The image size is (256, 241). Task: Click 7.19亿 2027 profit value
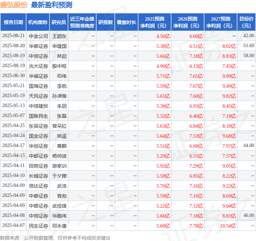coord(229,116)
